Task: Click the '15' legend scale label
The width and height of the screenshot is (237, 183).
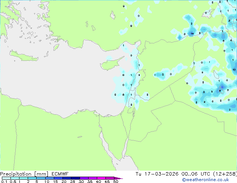Action: (55, 182)
